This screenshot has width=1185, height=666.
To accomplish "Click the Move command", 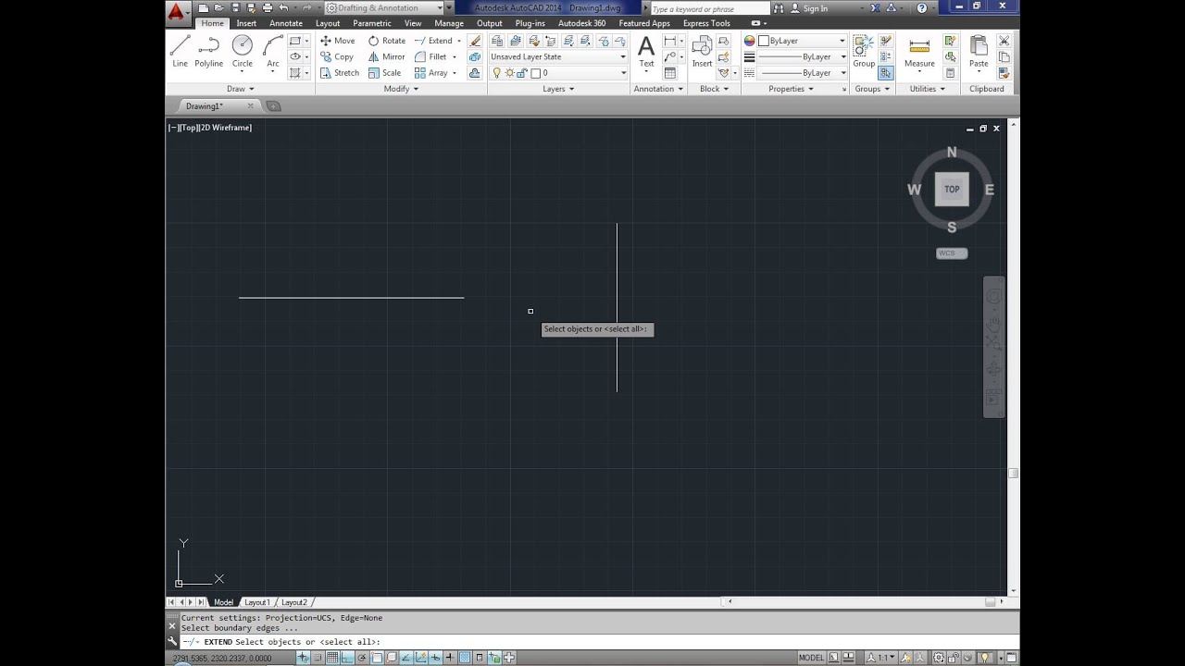I will pyautogui.click(x=337, y=41).
